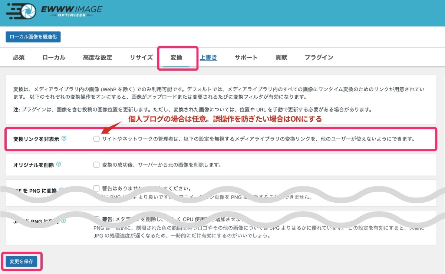Enable GIF から PNG への変換 checkbox
This screenshot has height=274, width=445.
[x=96, y=188]
